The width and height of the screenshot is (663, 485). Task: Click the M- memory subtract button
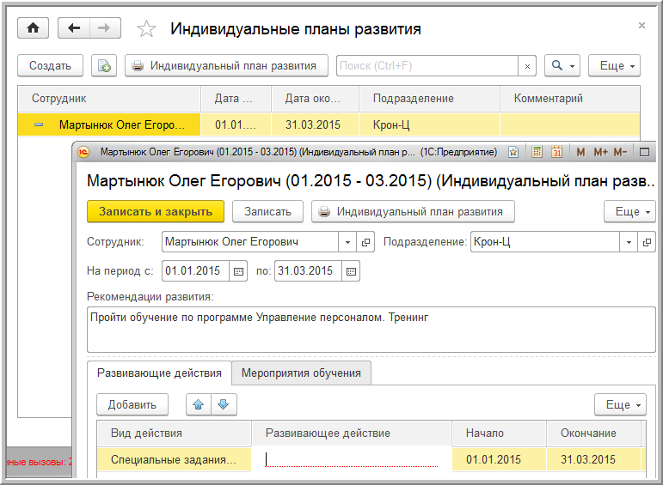pyautogui.click(x=620, y=152)
